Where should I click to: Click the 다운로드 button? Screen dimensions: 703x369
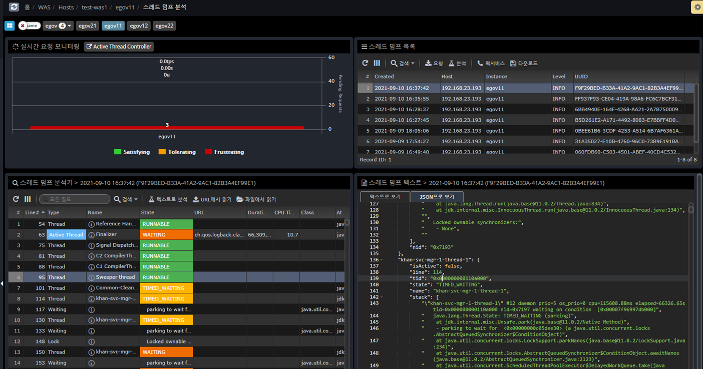click(523, 63)
